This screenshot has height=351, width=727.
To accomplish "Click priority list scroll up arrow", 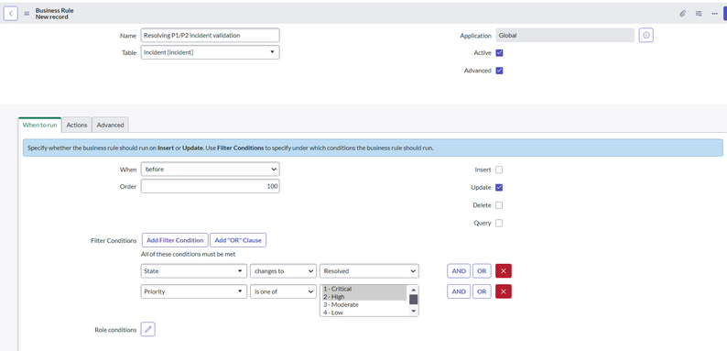I will [414, 290].
